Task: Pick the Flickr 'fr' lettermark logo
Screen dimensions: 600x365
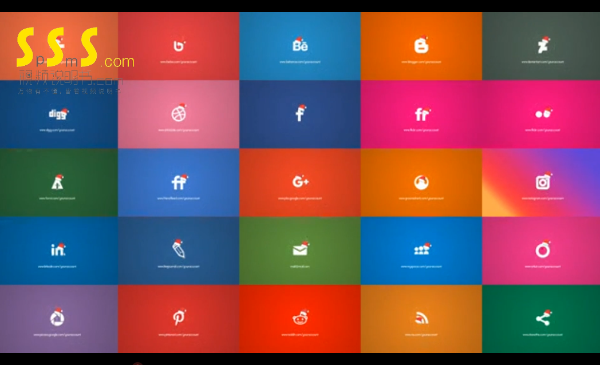Action: 422,114
